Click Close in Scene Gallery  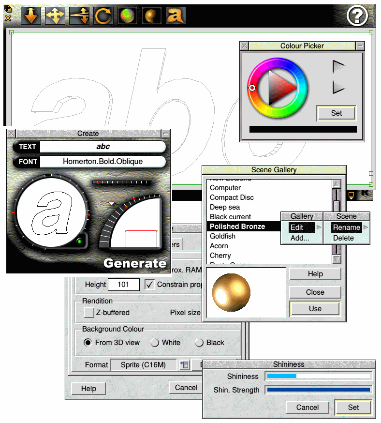pos(315,292)
